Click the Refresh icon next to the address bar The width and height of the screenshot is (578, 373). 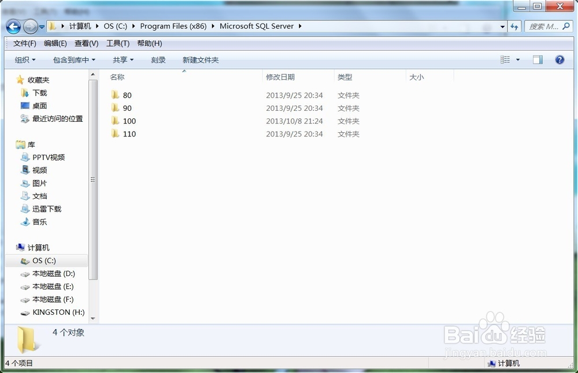[x=514, y=27]
